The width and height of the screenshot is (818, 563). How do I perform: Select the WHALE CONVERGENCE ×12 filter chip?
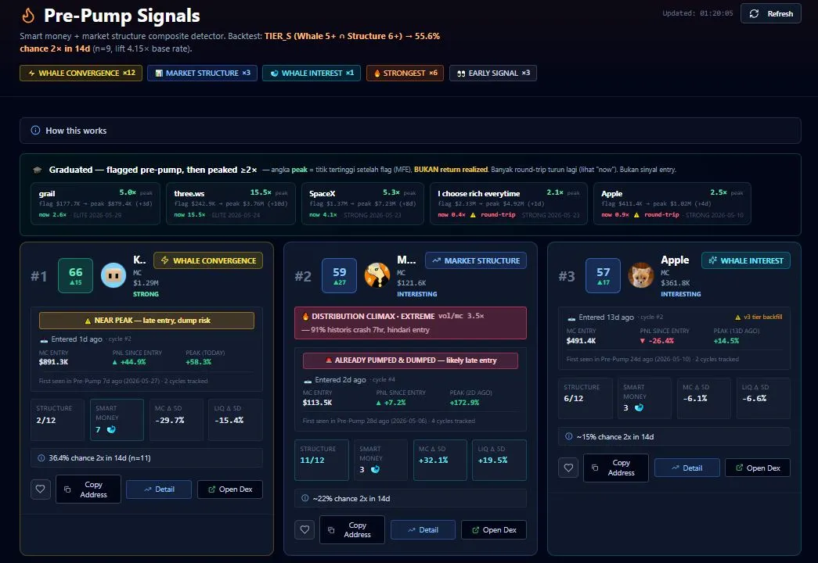tap(81, 73)
